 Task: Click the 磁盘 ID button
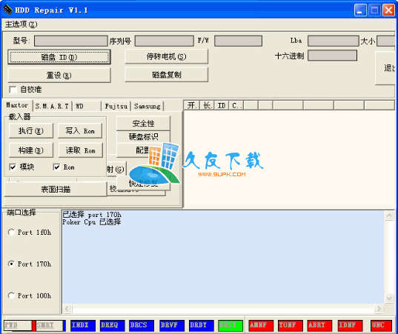click(x=59, y=57)
